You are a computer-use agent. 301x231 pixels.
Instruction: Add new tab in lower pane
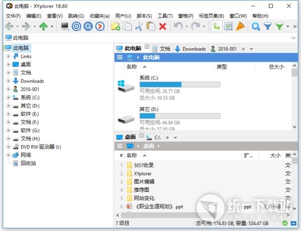[167, 138]
